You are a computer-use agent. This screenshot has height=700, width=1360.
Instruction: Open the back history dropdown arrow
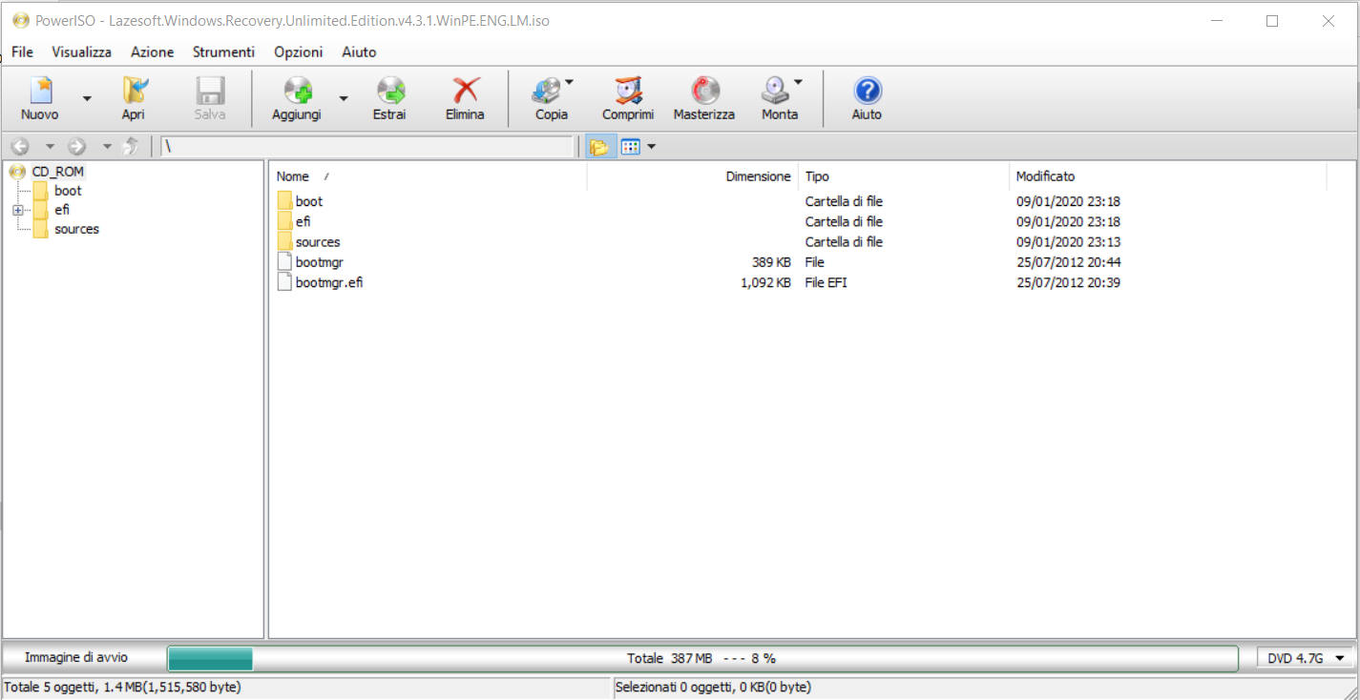coord(50,147)
